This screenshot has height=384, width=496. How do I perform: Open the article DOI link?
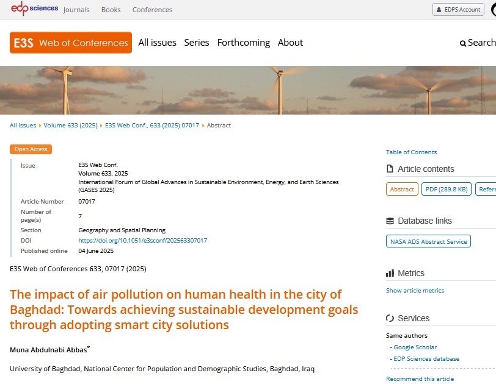[142, 241]
